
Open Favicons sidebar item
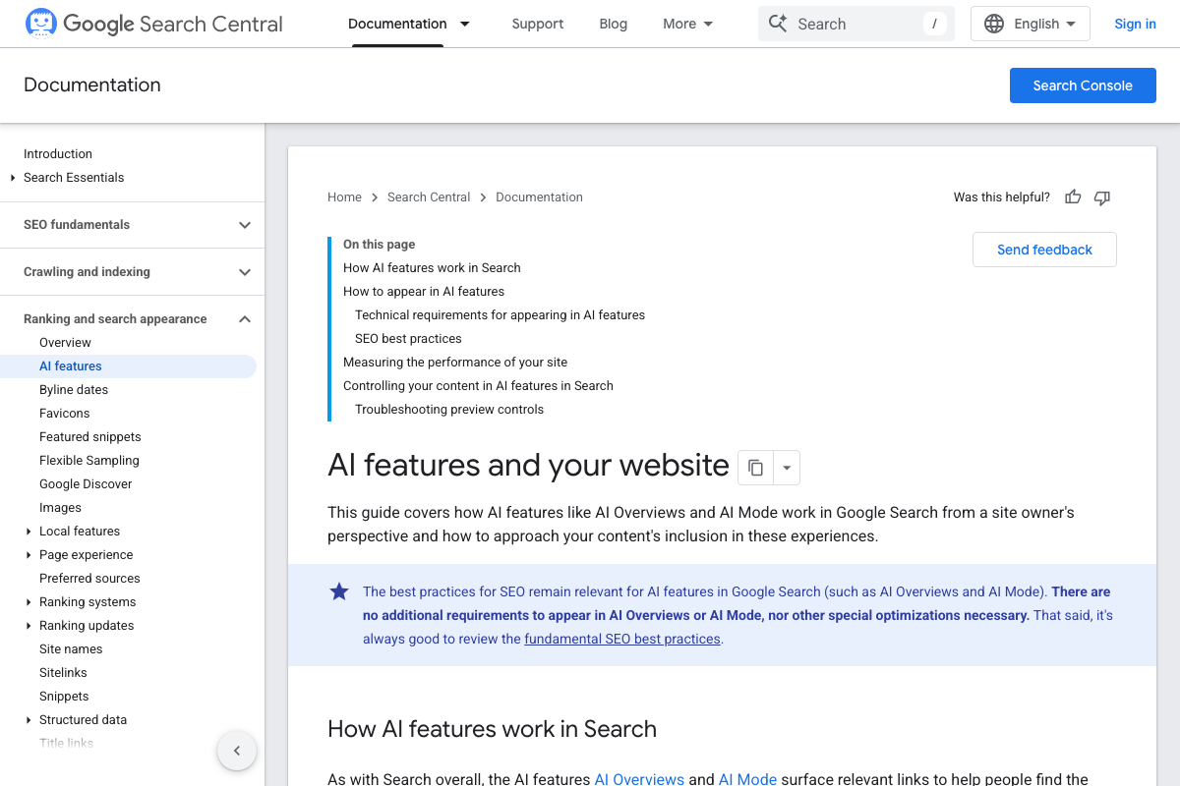coord(64,414)
